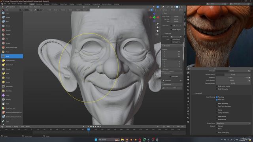Open the Face Sets header menu
Image resolution: width=253 pixels, height=142 pixels.
tap(37, 7)
